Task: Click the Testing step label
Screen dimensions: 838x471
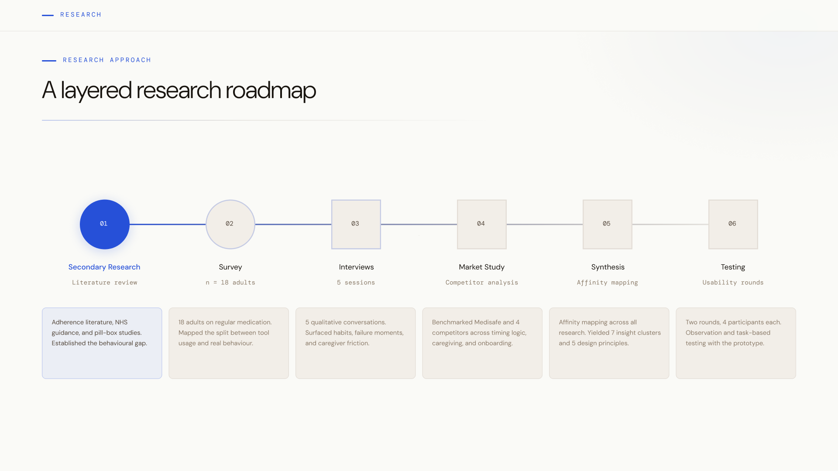Action: click(733, 267)
